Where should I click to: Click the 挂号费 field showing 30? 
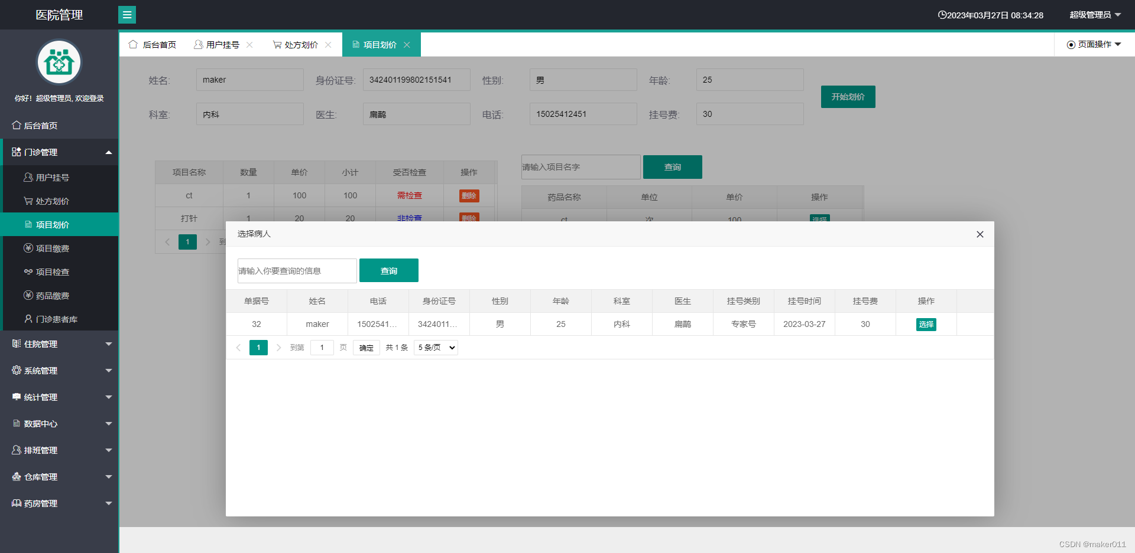pos(750,114)
